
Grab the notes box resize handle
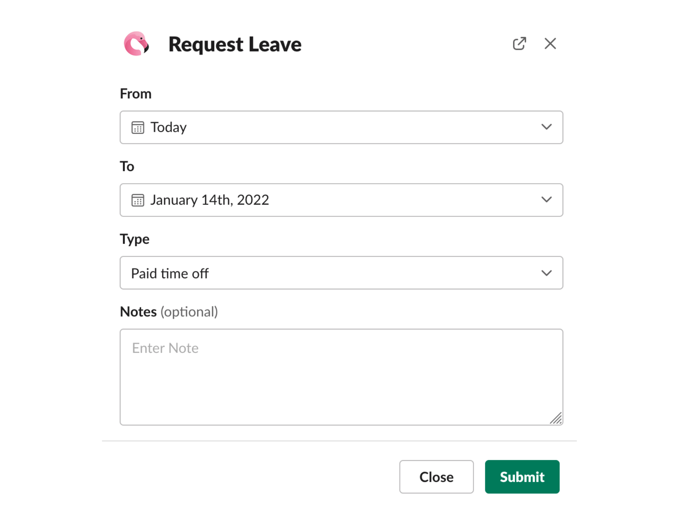click(556, 418)
